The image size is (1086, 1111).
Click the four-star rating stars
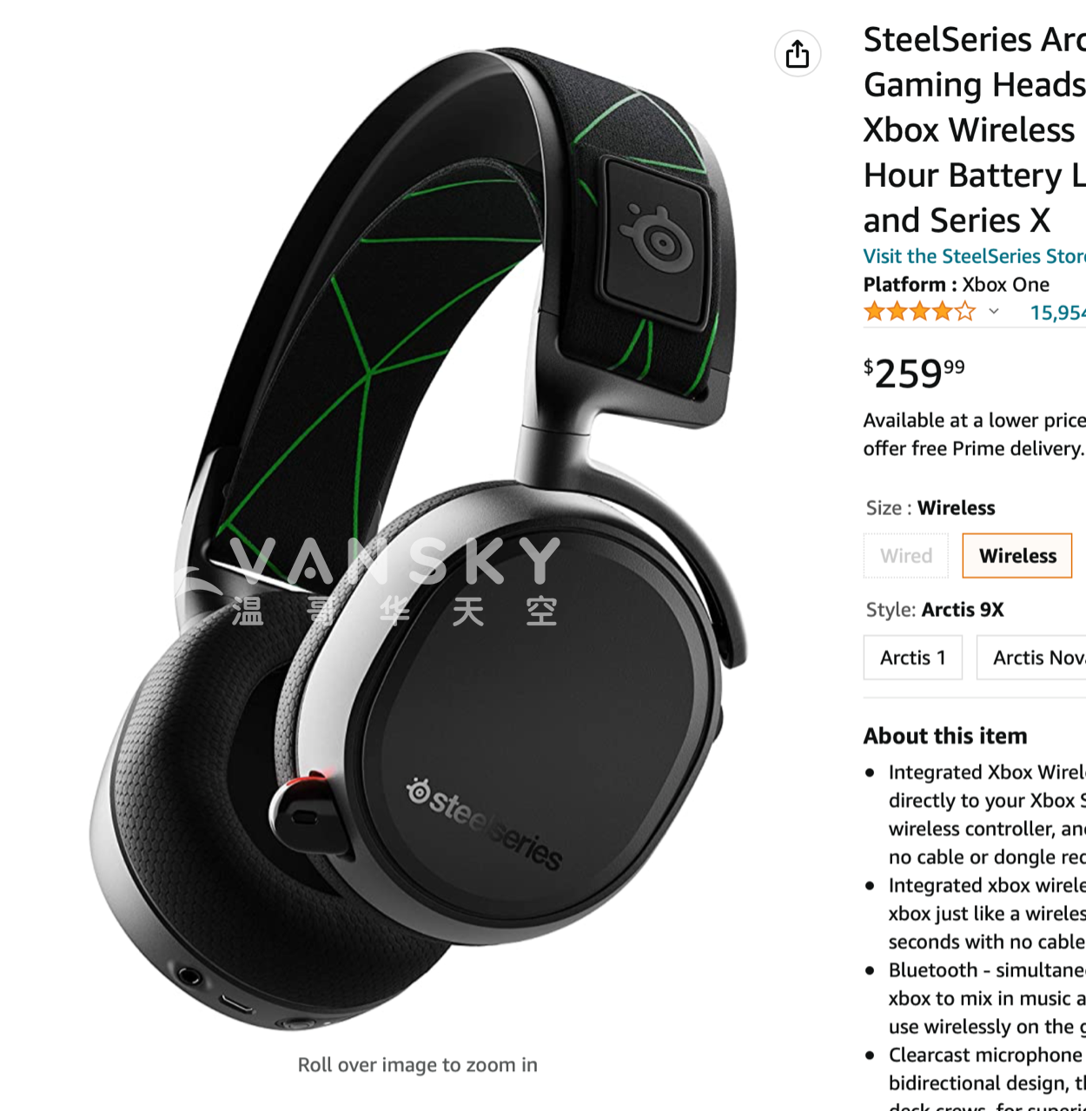[x=919, y=311]
